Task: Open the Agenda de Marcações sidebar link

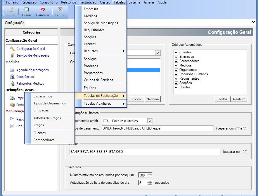Action: coord(32,70)
